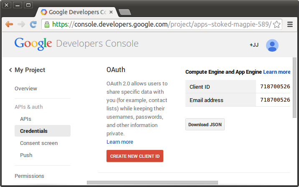
Task: Click the browser back arrow
Action: coord(9,24)
